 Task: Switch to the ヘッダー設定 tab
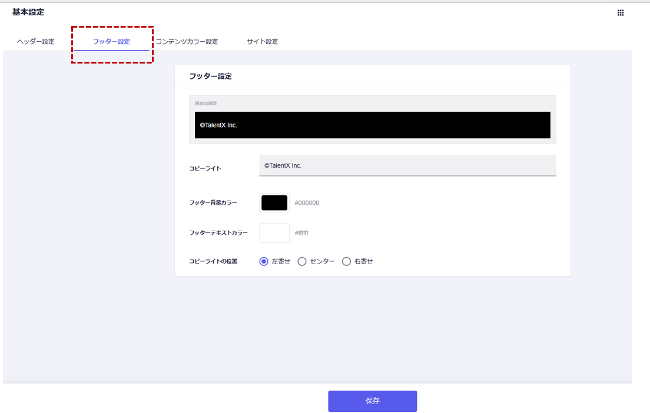coord(35,42)
